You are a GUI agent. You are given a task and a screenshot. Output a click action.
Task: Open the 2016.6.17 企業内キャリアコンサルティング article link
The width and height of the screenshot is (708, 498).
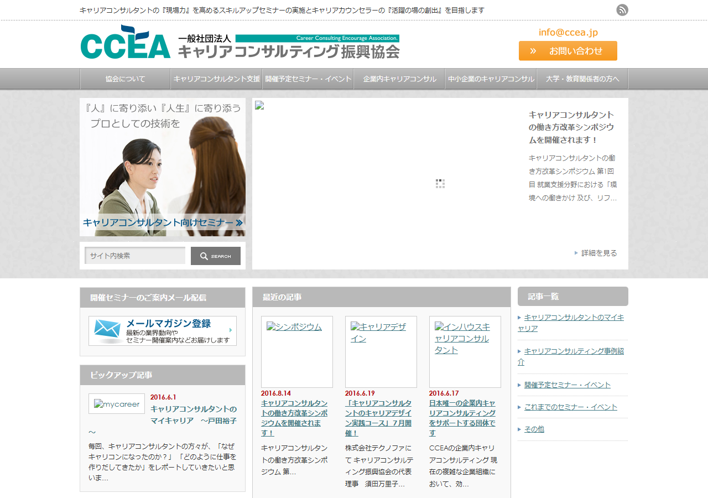pyautogui.click(x=463, y=418)
